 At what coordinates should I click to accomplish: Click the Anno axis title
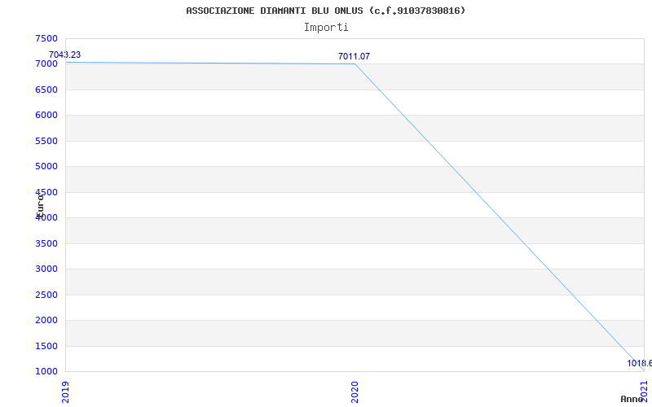[x=632, y=399]
